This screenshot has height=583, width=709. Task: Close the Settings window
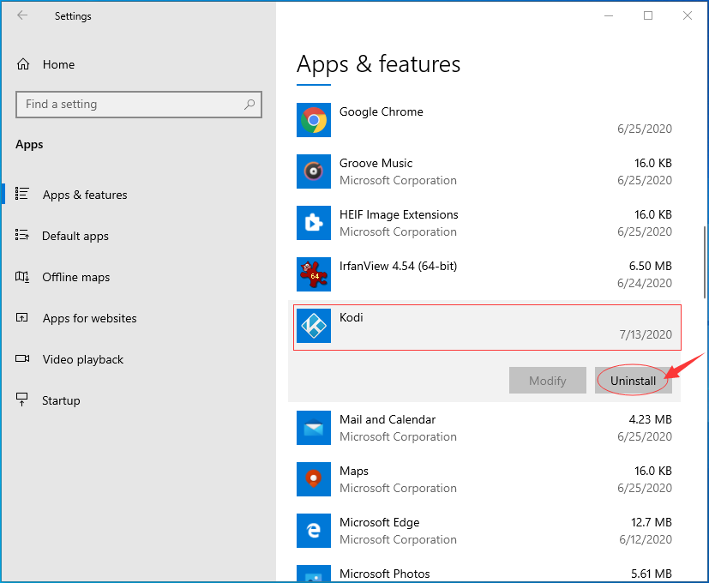tap(688, 15)
